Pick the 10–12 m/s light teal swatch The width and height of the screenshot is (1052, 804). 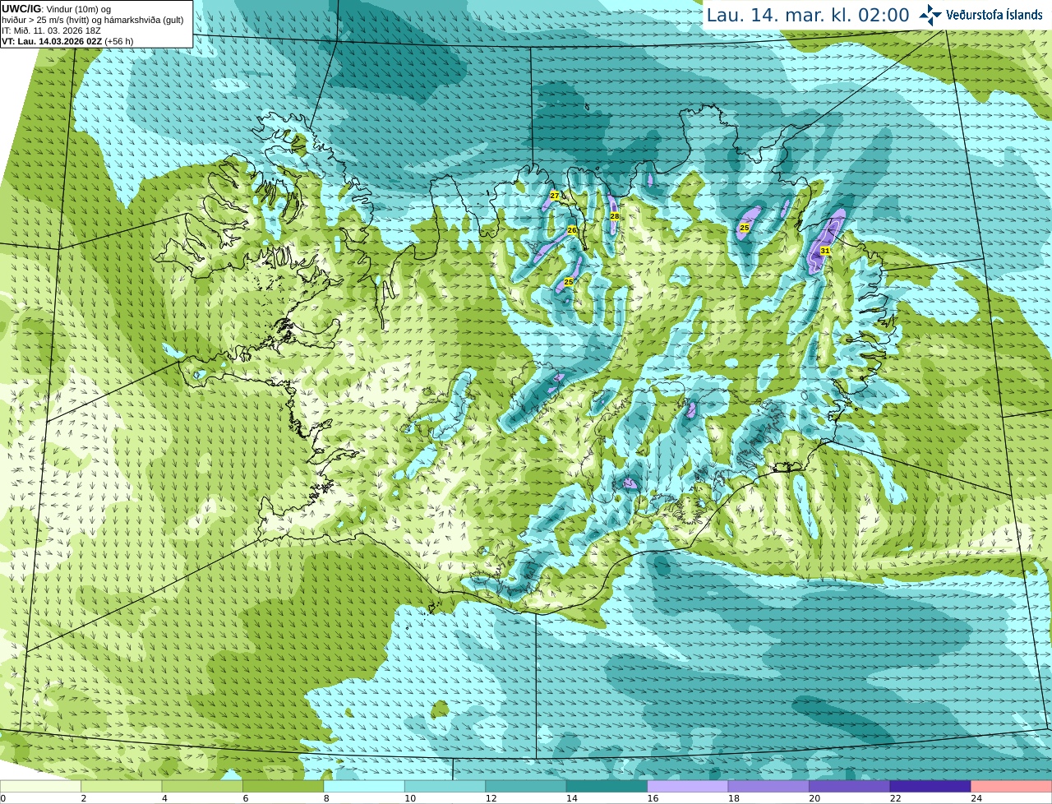click(x=445, y=786)
